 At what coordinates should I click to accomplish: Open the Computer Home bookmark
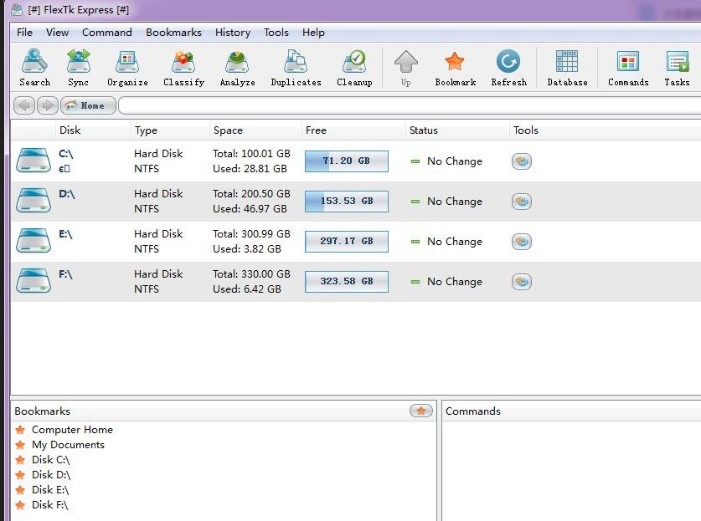click(72, 430)
